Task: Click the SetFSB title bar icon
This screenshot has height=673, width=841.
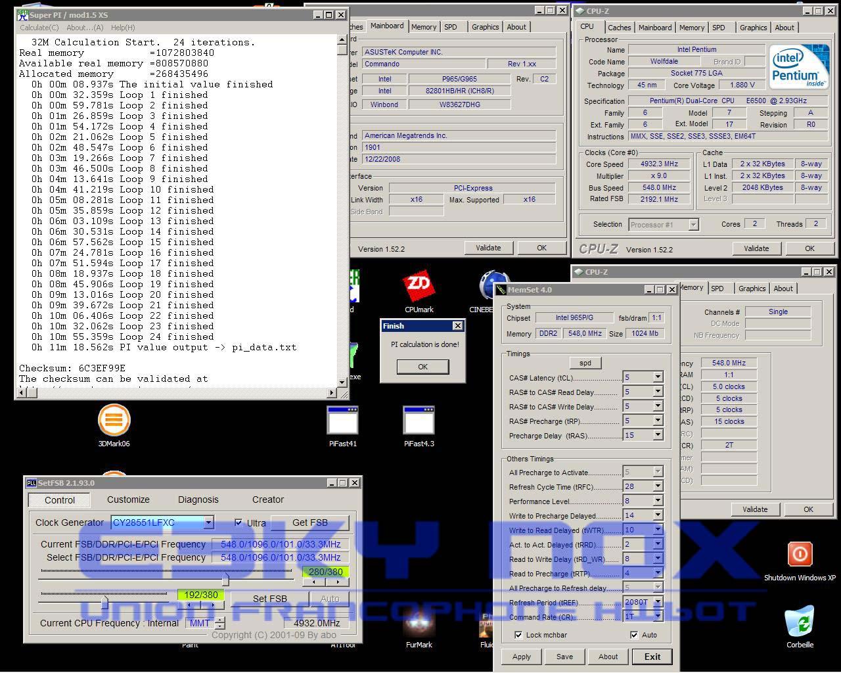Action: point(31,483)
